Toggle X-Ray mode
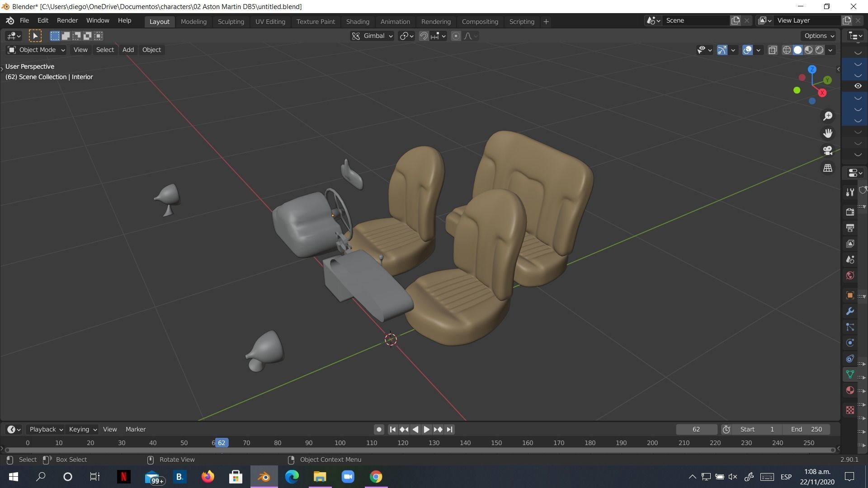This screenshot has height=488, width=868. click(x=773, y=50)
